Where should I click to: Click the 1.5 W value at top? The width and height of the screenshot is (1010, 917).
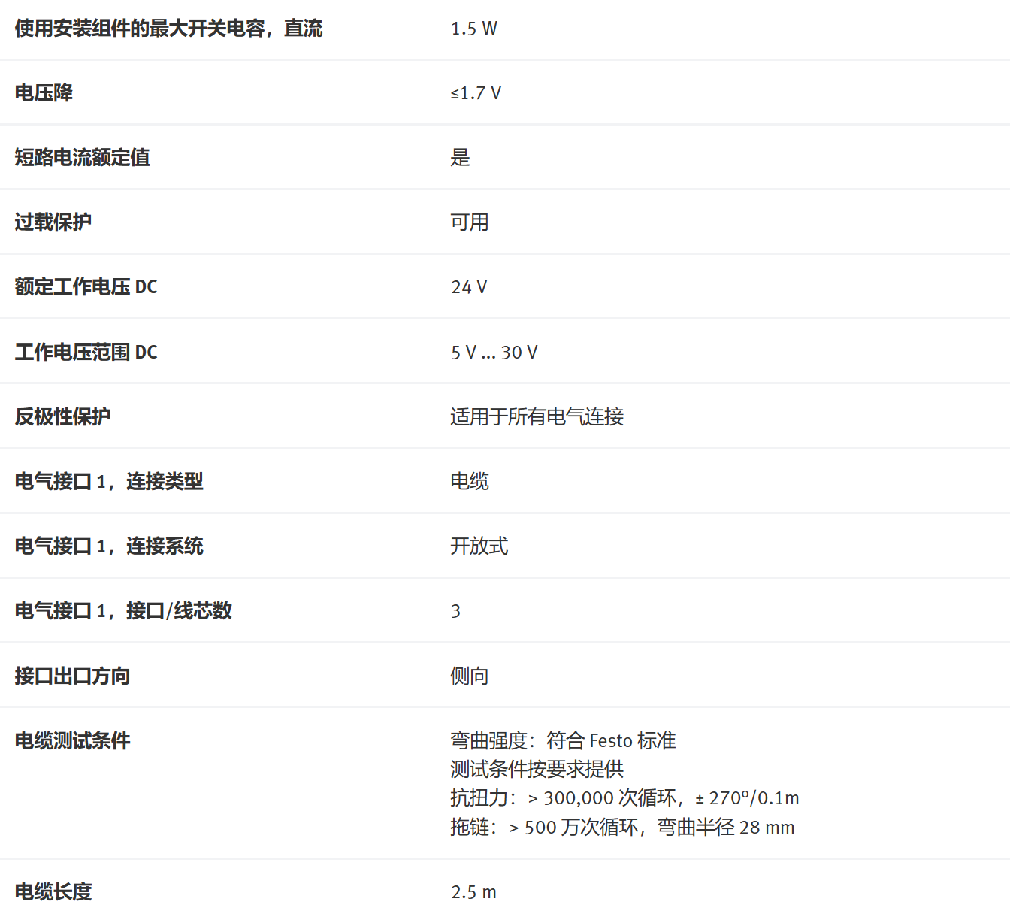[473, 29]
